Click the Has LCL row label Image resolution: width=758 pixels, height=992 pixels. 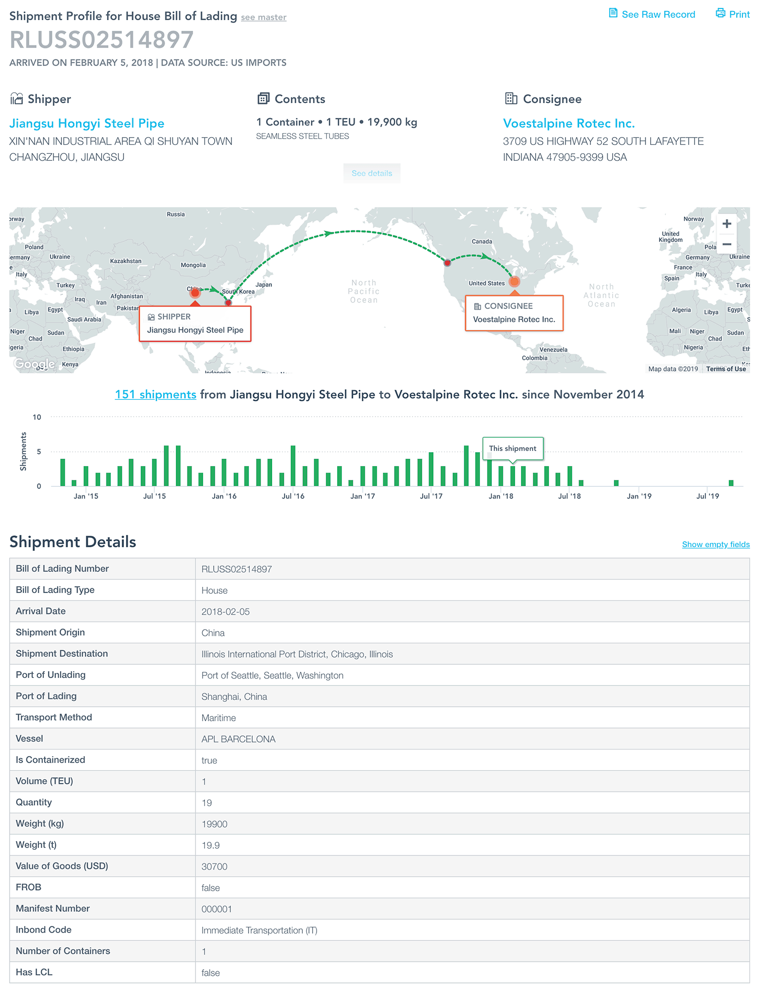(34, 972)
